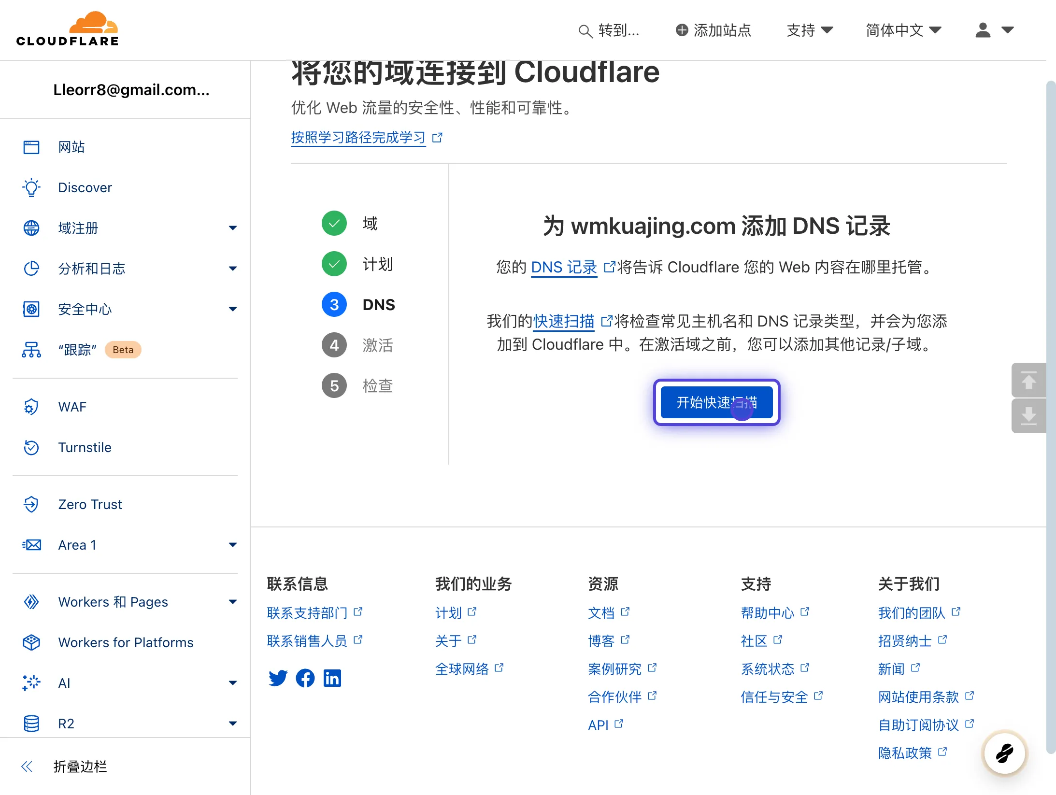
Task: Open Turnstile from the sidebar
Action: pyautogui.click(x=85, y=447)
